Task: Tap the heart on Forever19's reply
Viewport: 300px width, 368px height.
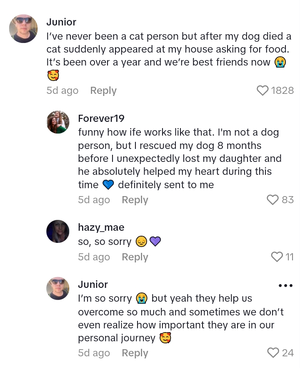Action: pyautogui.click(x=272, y=200)
